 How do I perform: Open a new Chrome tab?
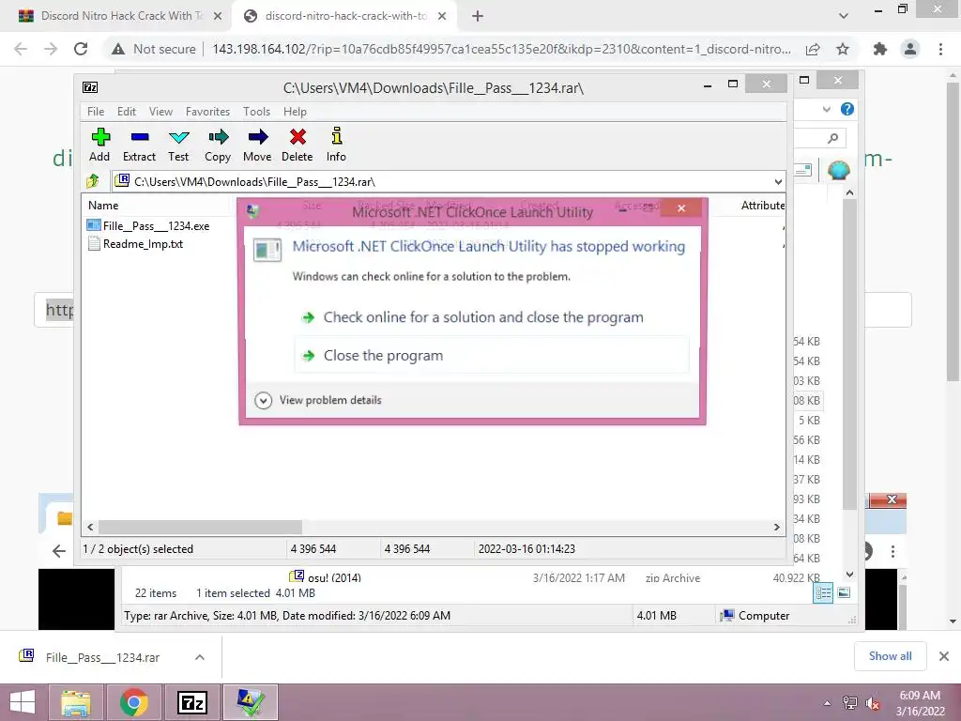click(x=478, y=16)
